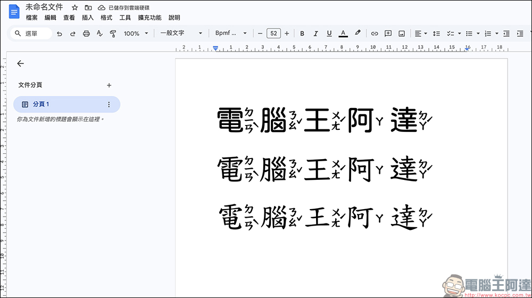Open the 一般文字 paragraph style dropdown
This screenshot has height=298, width=532.
click(181, 33)
